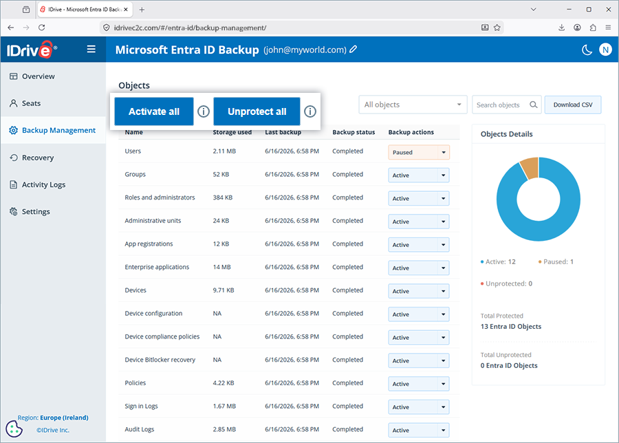The image size is (619, 443).
Task: Bookmark this page with star icon
Action: click(497, 28)
